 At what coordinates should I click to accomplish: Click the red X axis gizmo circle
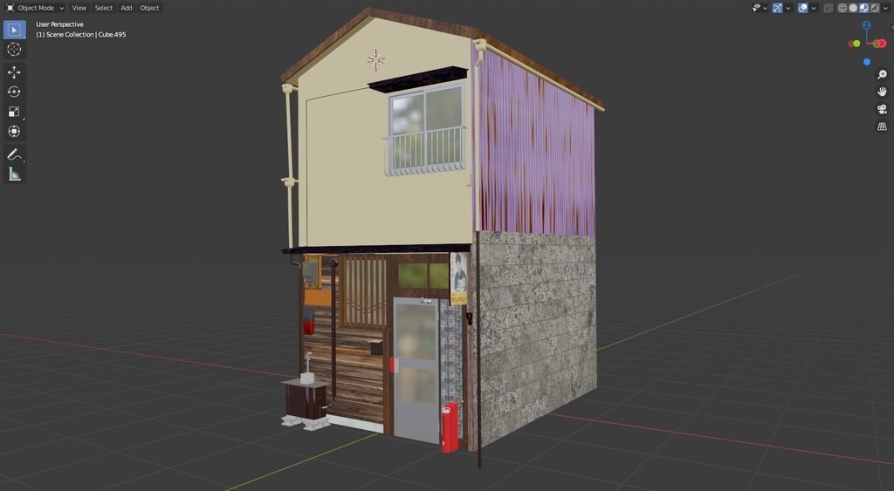tap(882, 44)
